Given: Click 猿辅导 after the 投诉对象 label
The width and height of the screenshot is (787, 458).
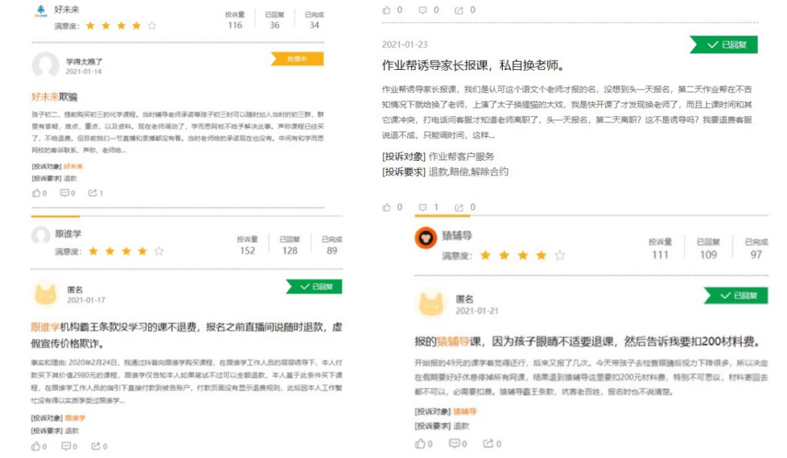Looking at the screenshot, I should click(x=465, y=411).
